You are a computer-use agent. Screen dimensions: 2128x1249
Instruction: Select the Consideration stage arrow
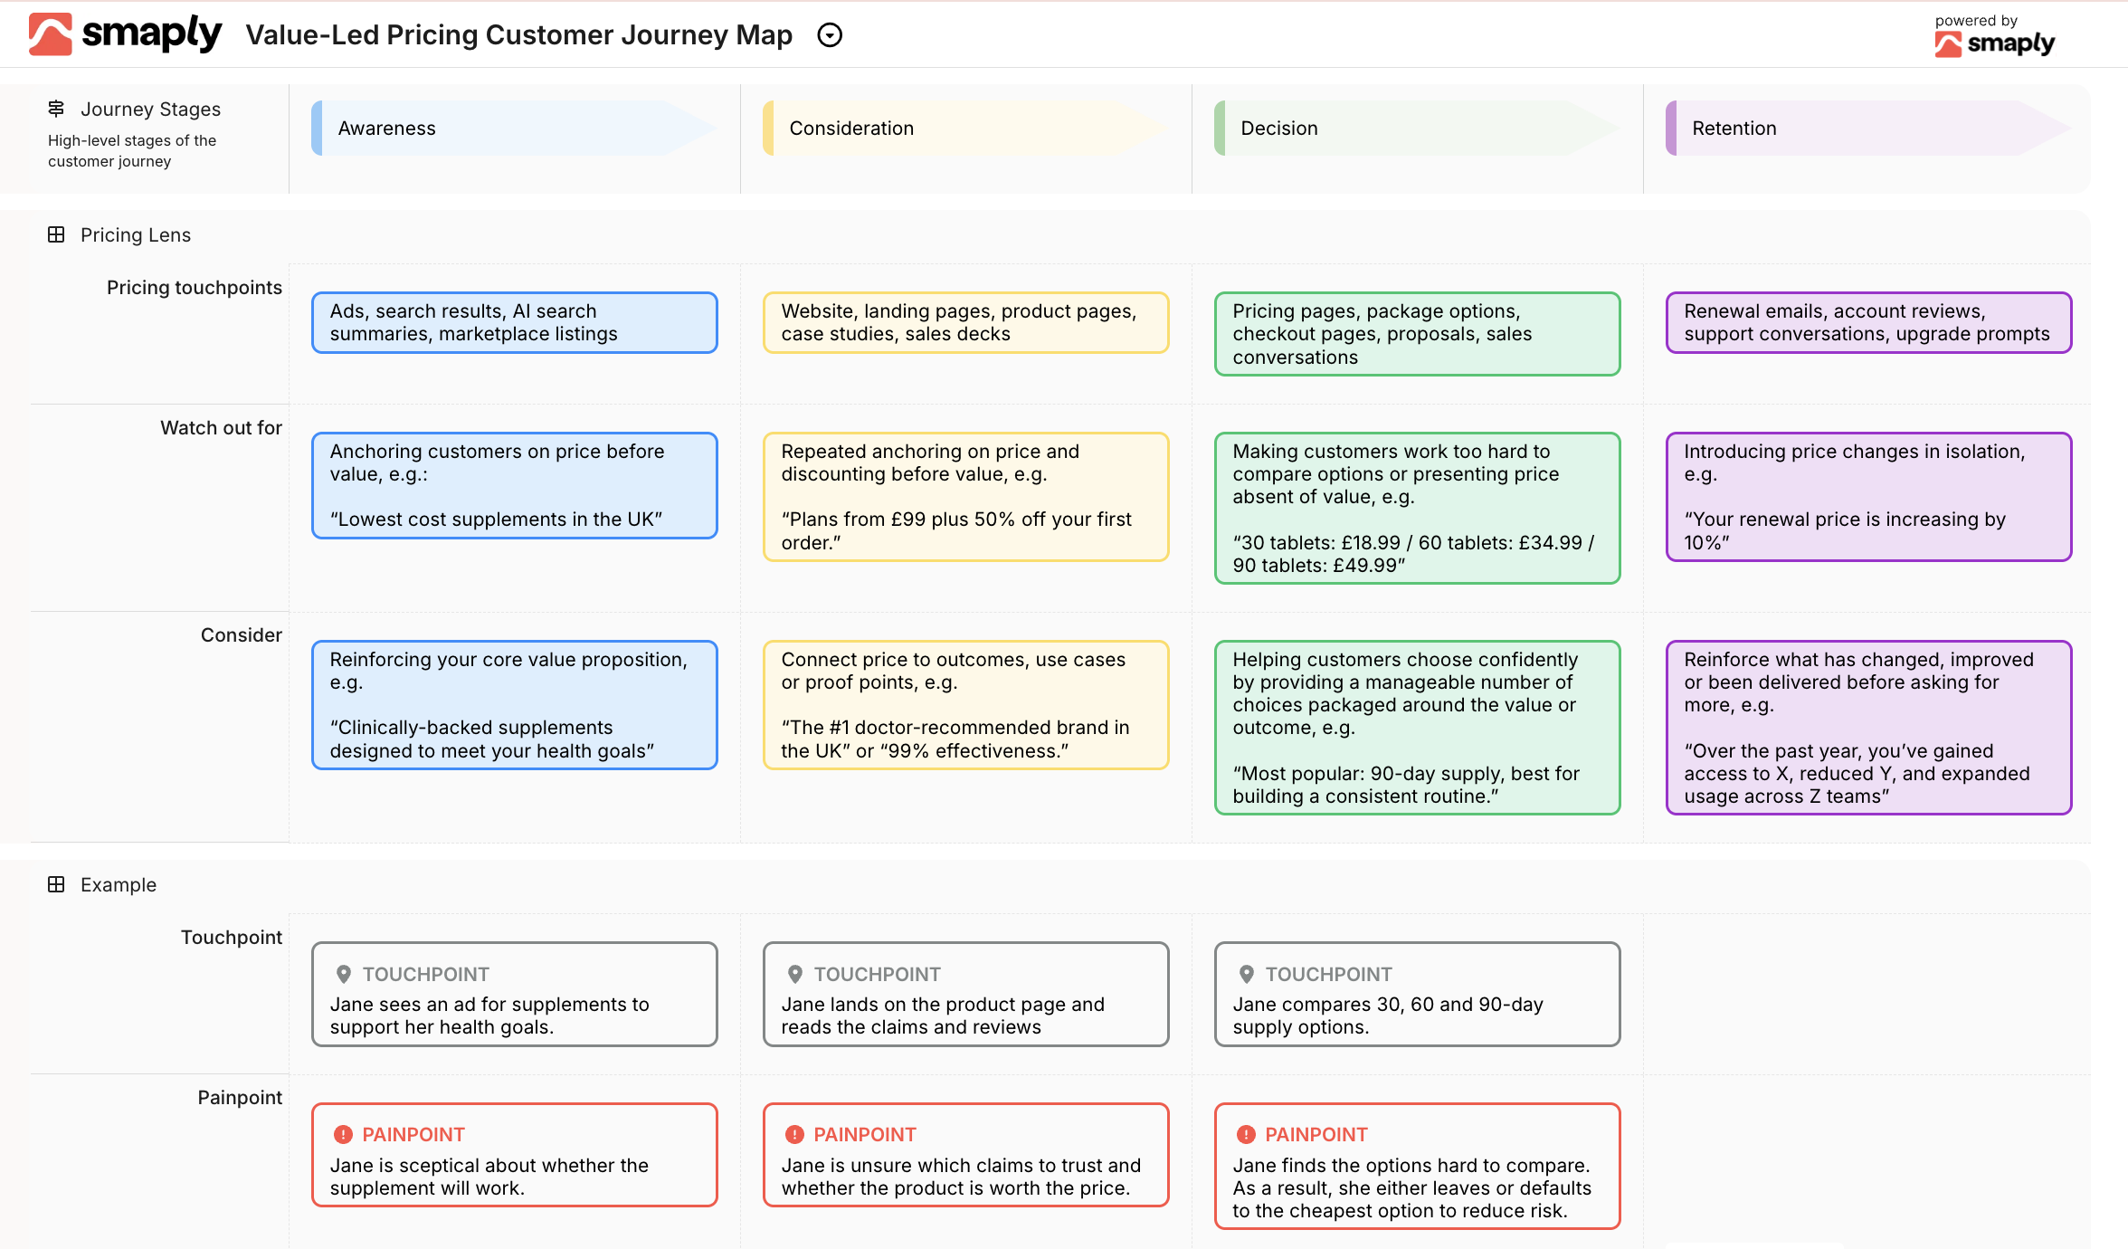coord(965,129)
